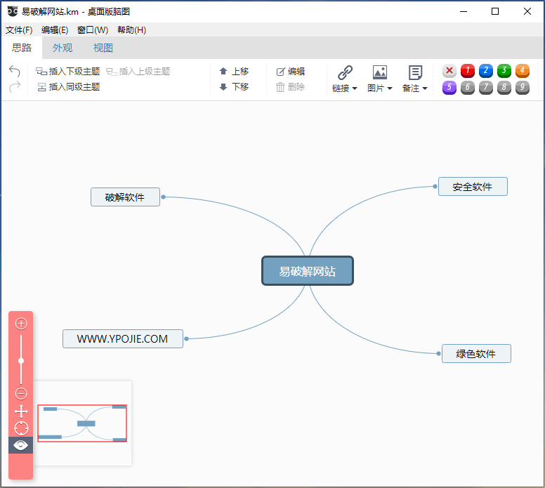Close the 桌面版脑图 window
The image size is (545, 488).
point(527,11)
